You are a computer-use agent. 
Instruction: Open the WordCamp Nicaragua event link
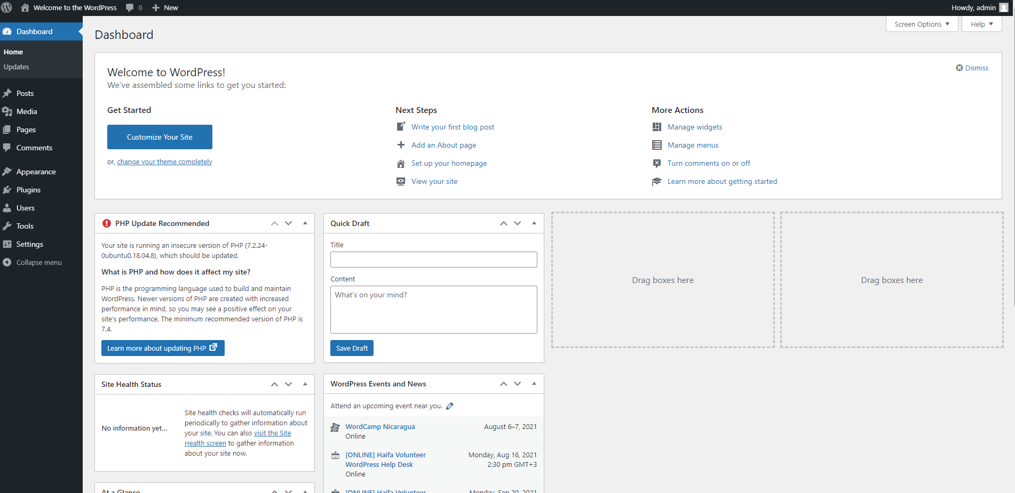point(380,426)
